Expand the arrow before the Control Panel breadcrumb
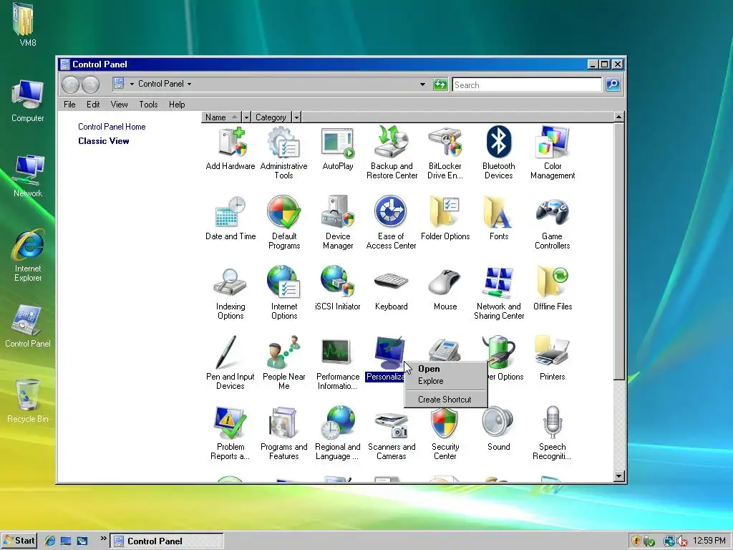Screen dimensions: 733x550 pos(132,85)
